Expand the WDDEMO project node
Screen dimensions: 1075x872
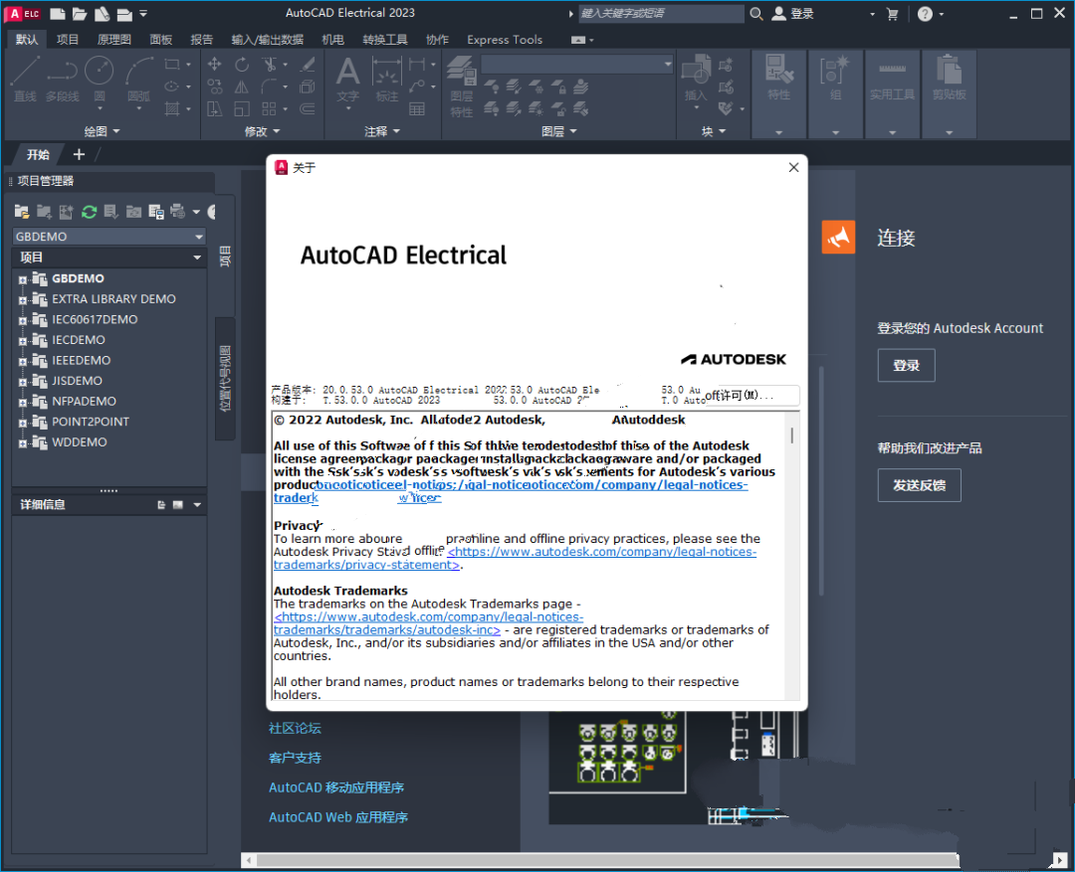(23, 443)
